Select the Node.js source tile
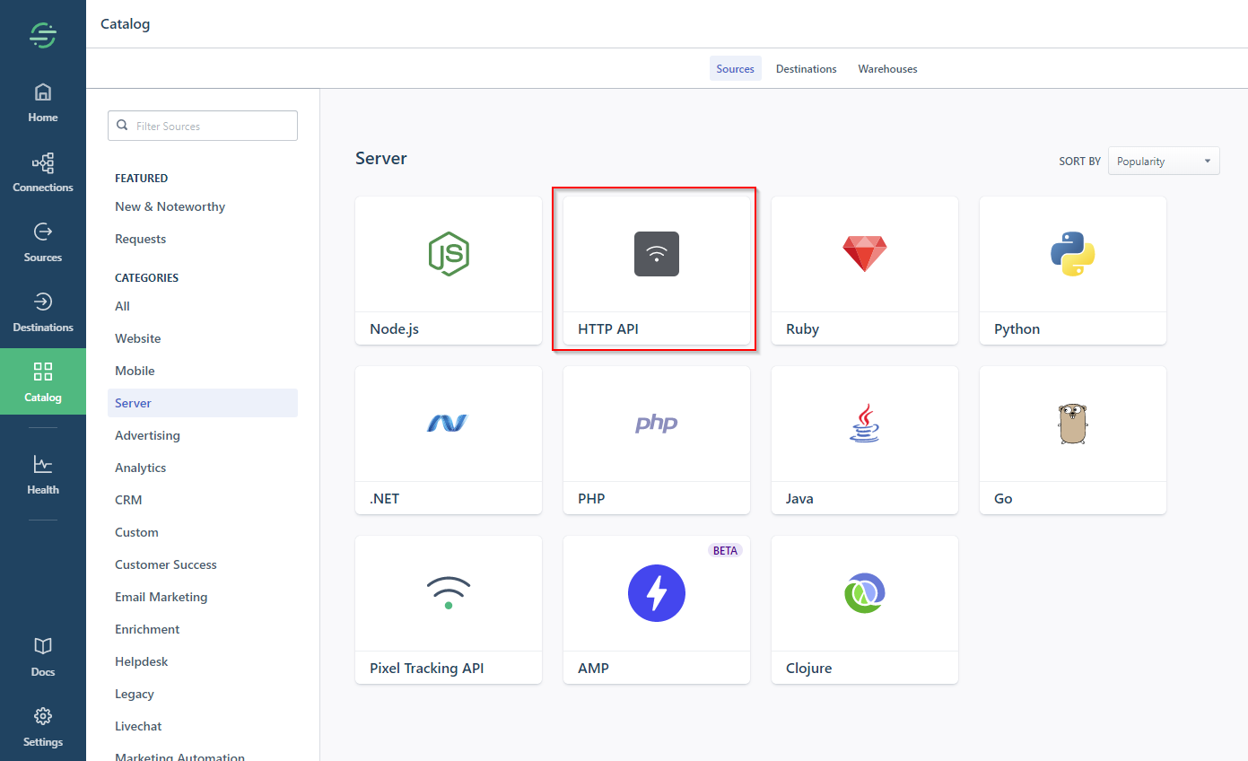 click(x=448, y=269)
